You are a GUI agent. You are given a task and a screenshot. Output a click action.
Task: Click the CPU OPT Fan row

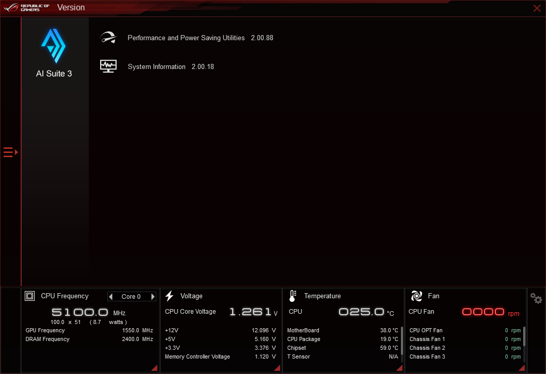click(465, 331)
